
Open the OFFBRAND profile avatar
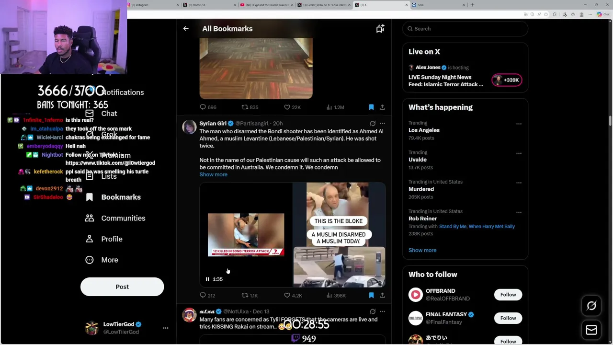(x=415, y=295)
